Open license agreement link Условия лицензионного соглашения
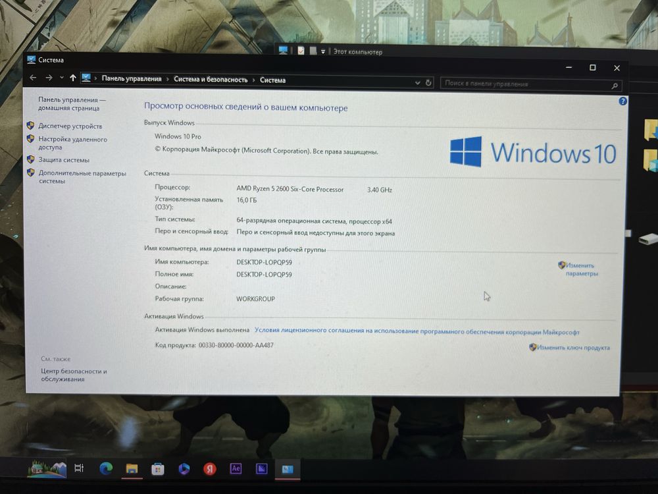The width and height of the screenshot is (658, 494). 417,331
